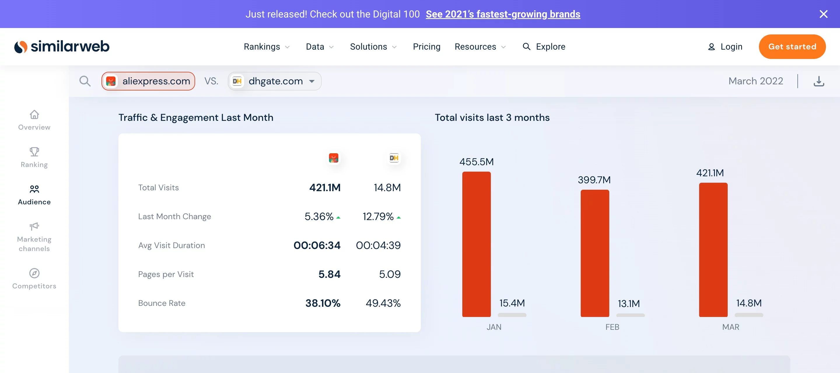Click the Bounce Rate label
840x373 pixels.
point(161,303)
